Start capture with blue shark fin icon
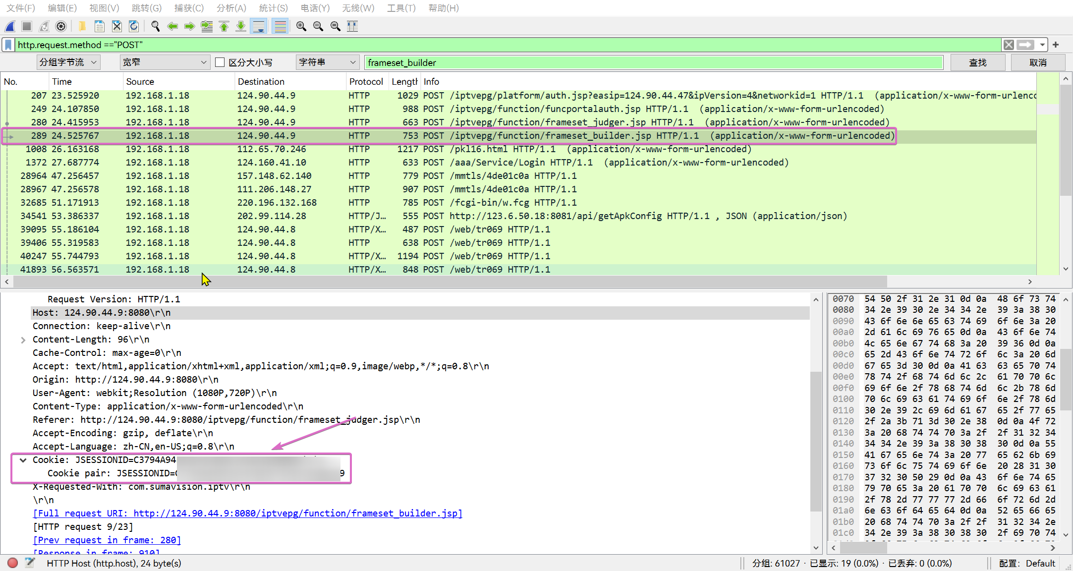The width and height of the screenshot is (1073, 571). pyautogui.click(x=10, y=26)
